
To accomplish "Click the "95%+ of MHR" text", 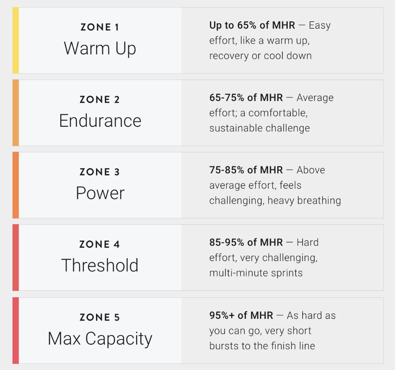I will pyautogui.click(x=241, y=315).
